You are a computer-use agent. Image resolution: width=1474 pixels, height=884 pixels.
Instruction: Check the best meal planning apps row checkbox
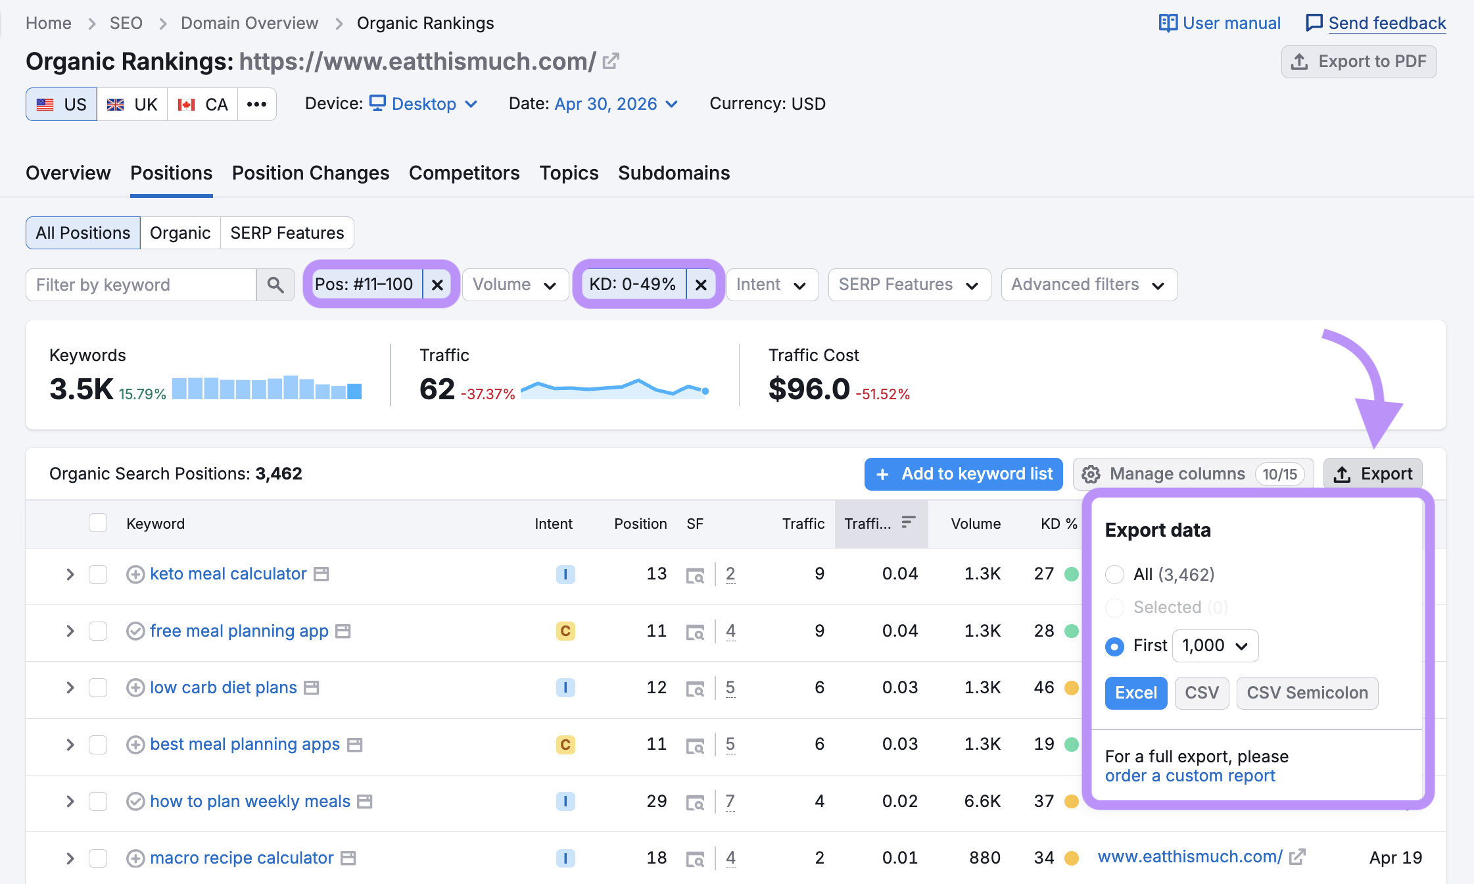pyautogui.click(x=98, y=745)
